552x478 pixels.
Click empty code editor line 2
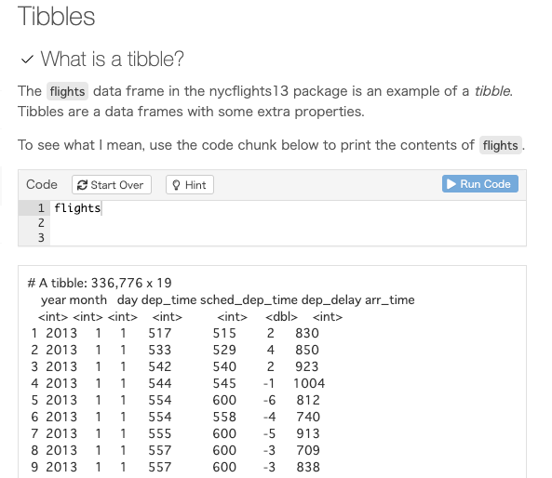[288, 223]
